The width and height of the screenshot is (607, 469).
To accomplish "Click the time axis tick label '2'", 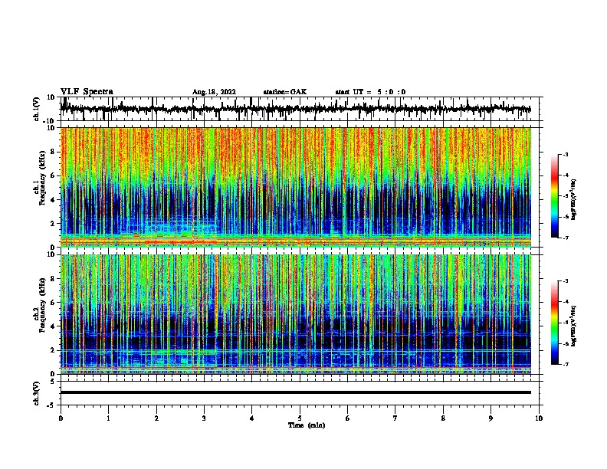I will 156,418.
